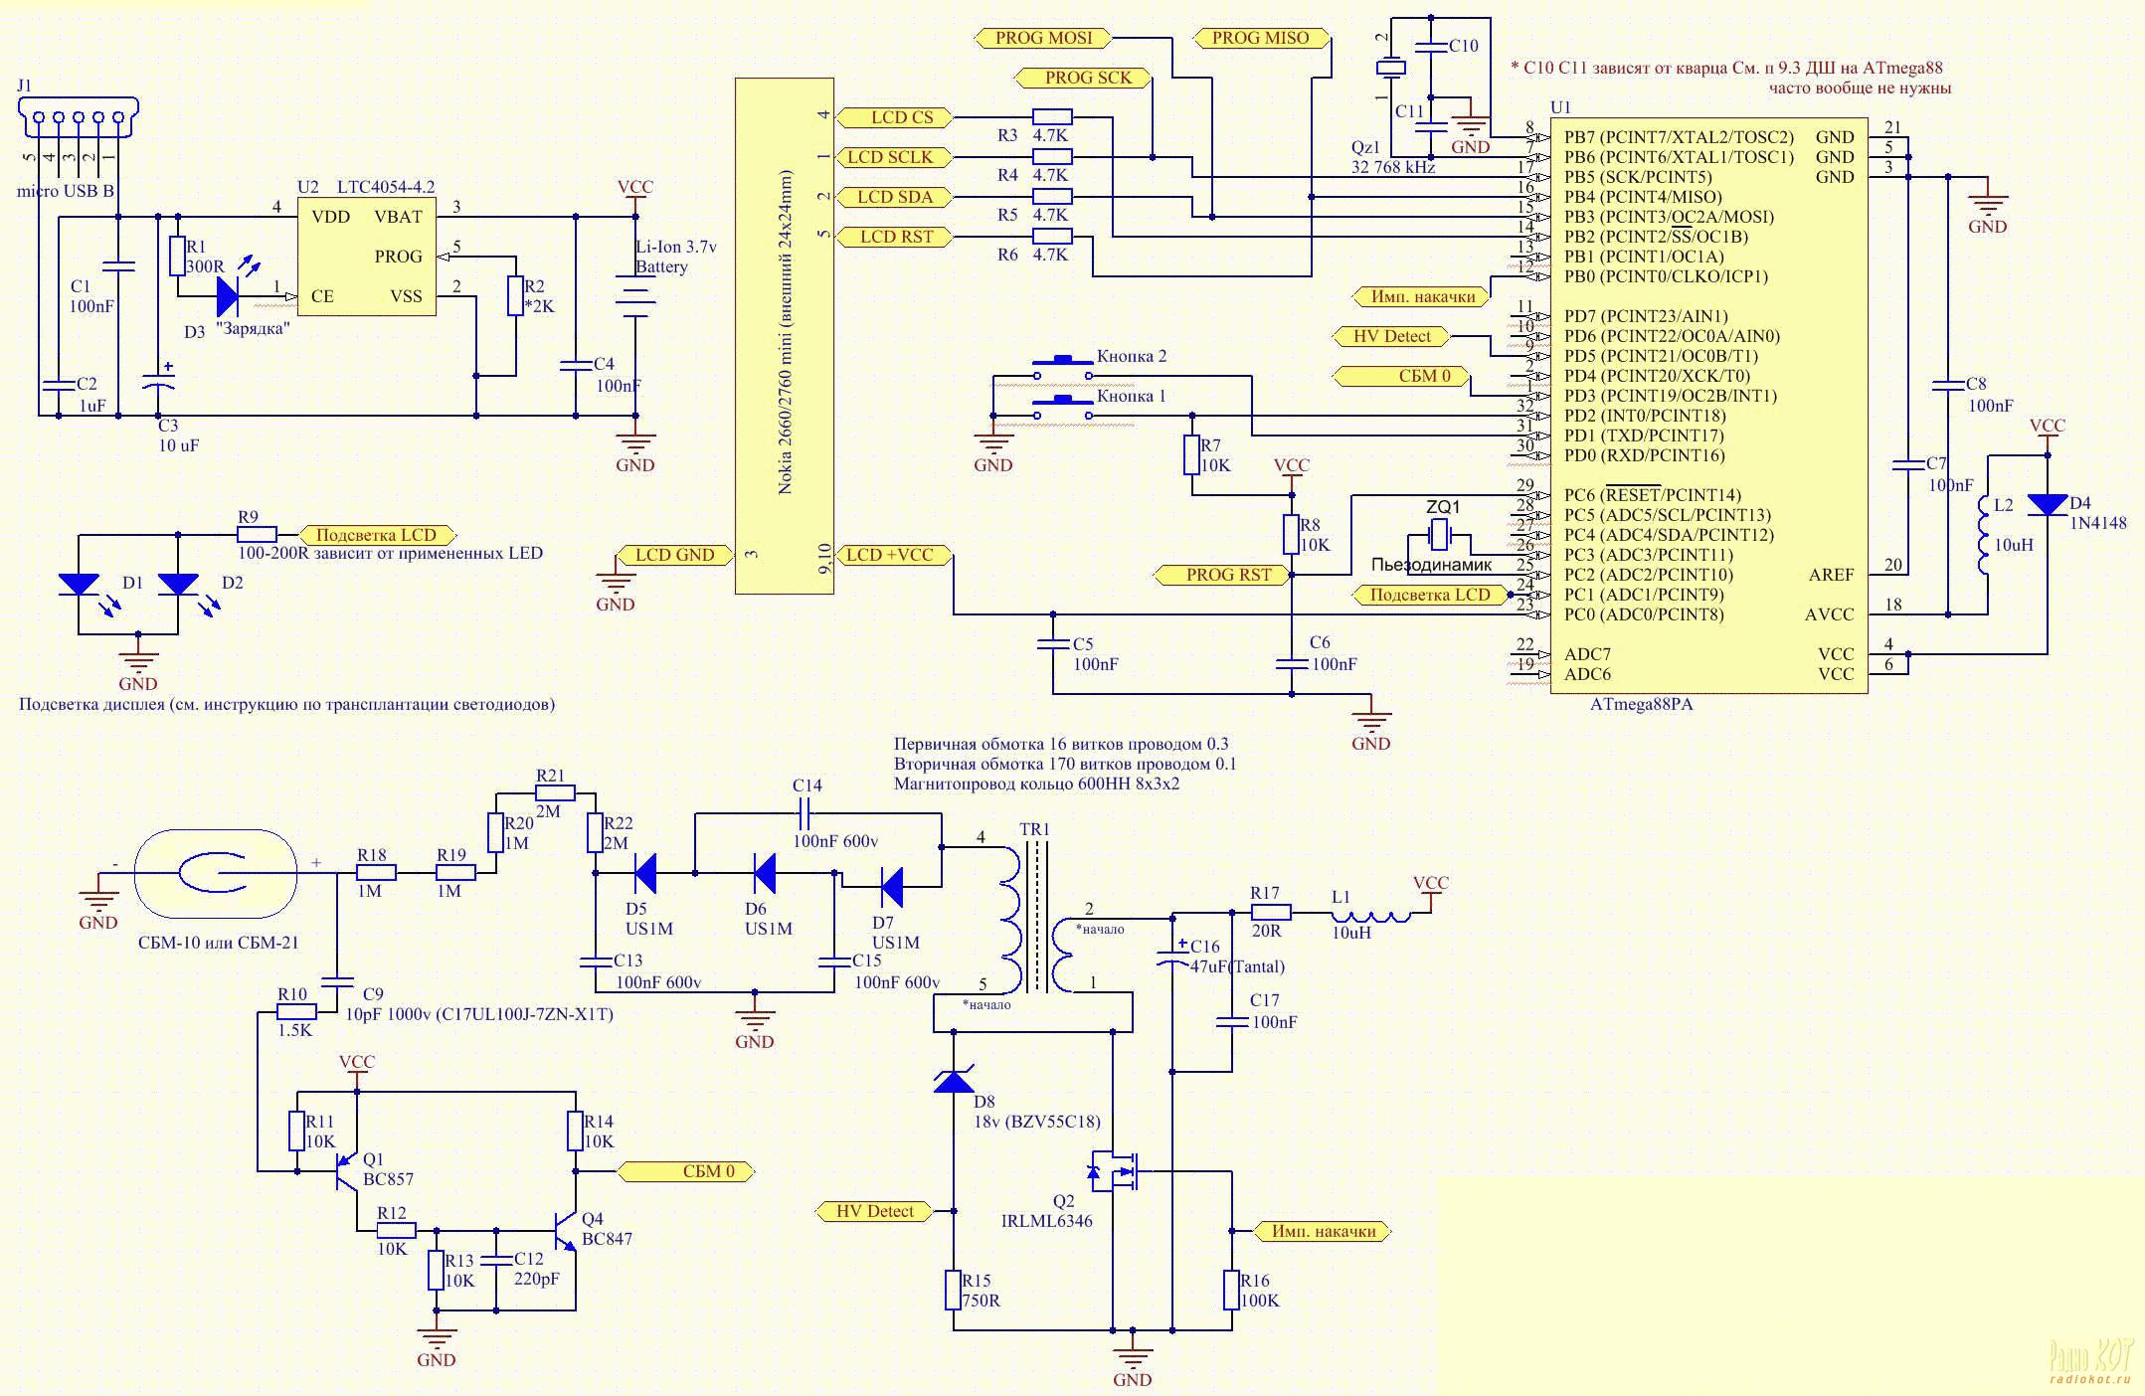This screenshot has height=1396, width=2145.
Task: Select the D8 18v zener diode
Action: [x=954, y=1081]
